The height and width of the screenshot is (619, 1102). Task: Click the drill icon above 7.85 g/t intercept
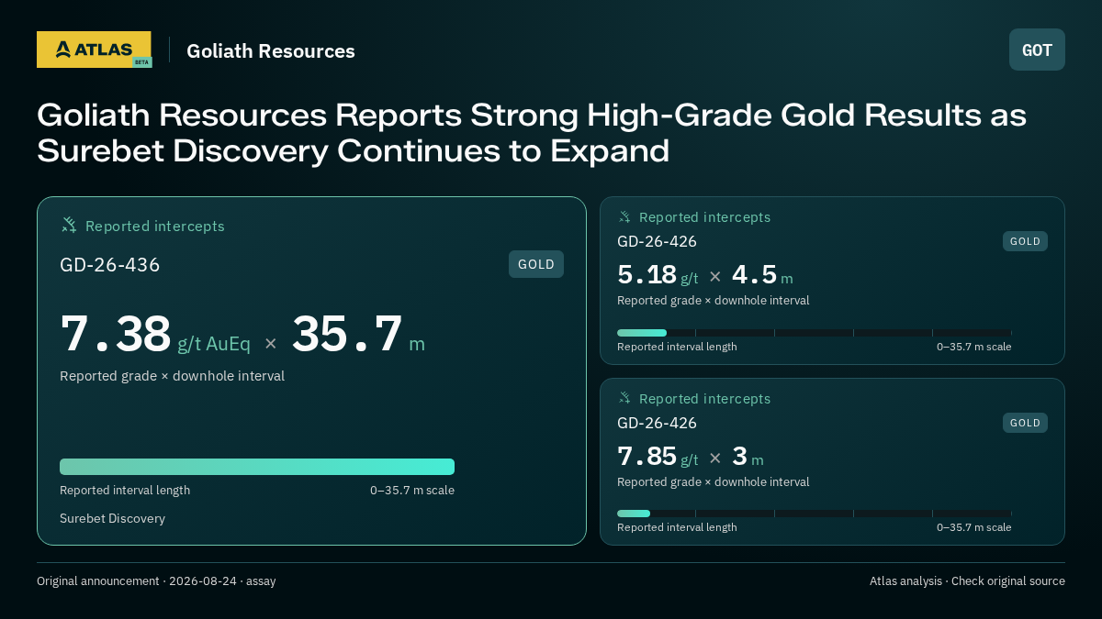click(x=624, y=398)
